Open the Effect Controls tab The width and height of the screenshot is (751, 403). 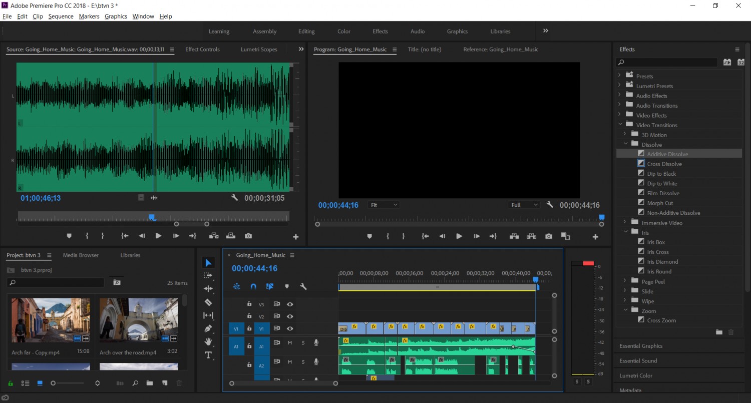click(x=202, y=49)
